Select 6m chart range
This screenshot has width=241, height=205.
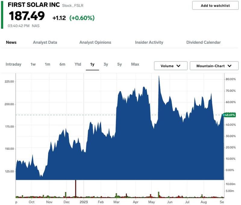pos(62,64)
